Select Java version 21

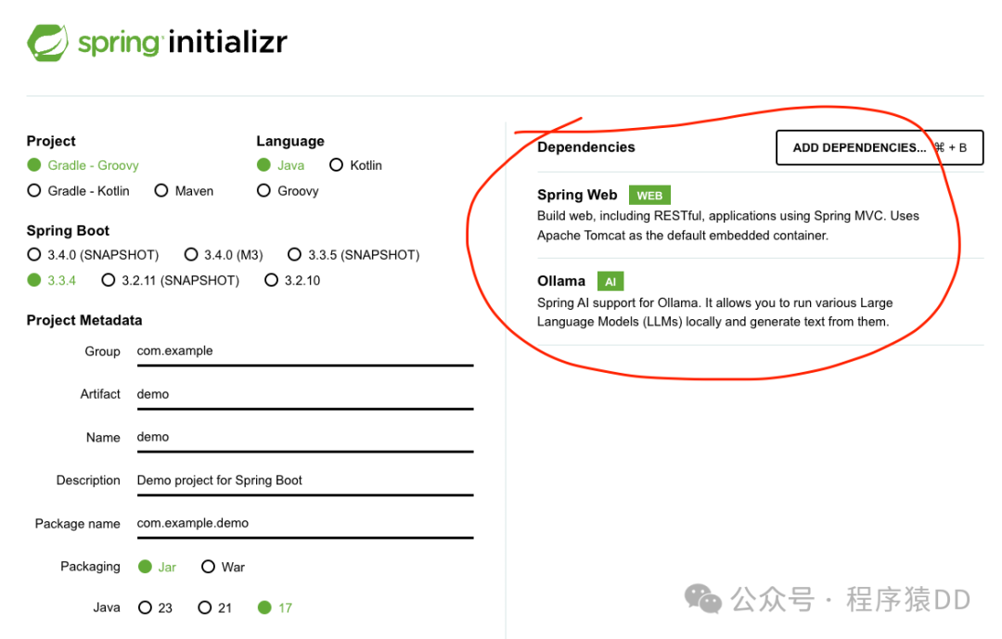214,607
